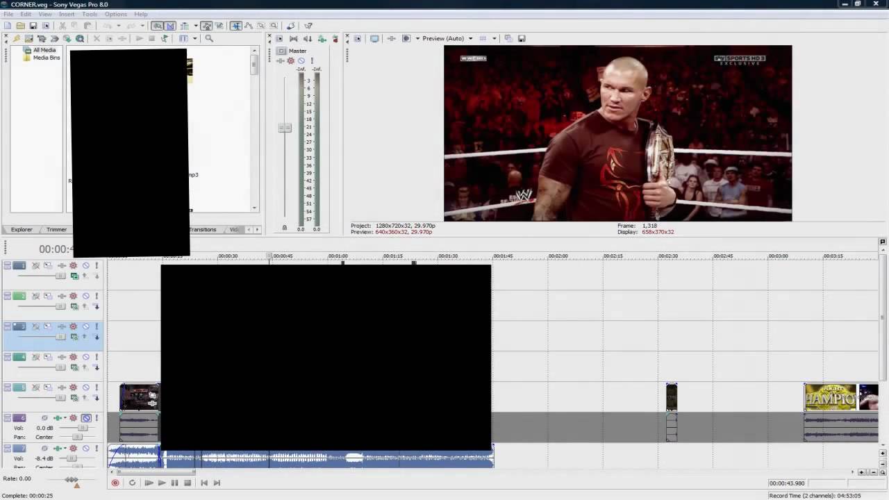The image size is (889, 500).
Task: Click the Undo arrow in the toolbar
Action: pyautogui.click(x=107, y=26)
